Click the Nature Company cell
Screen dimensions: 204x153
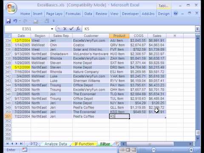(91, 72)
